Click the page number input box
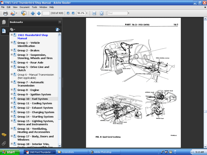The height and width of the screenshot is (155, 207). (46, 13)
